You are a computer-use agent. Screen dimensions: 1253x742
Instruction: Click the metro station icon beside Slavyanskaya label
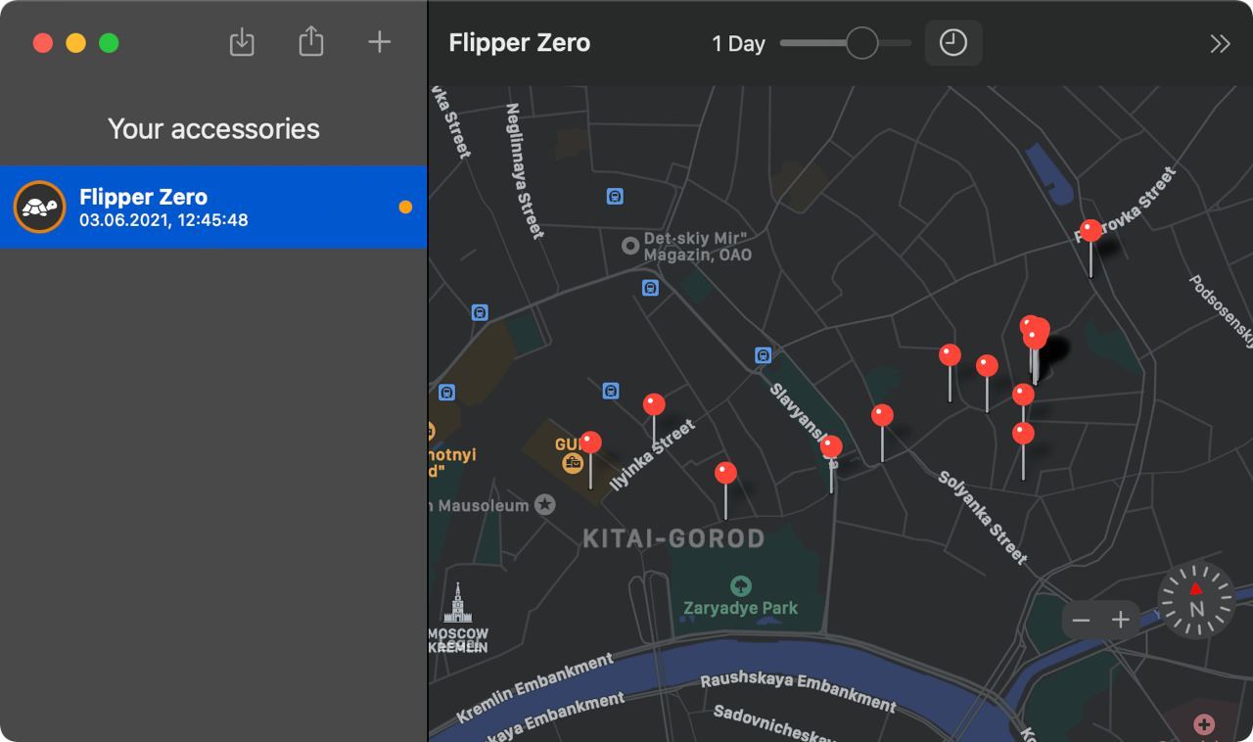[x=764, y=355]
